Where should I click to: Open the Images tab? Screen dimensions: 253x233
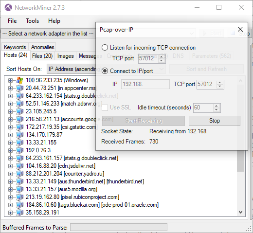(x=66, y=56)
